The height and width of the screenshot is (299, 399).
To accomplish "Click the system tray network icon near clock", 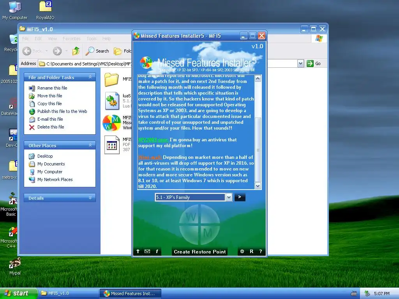I will pyautogui.click(x=367, y=294).
